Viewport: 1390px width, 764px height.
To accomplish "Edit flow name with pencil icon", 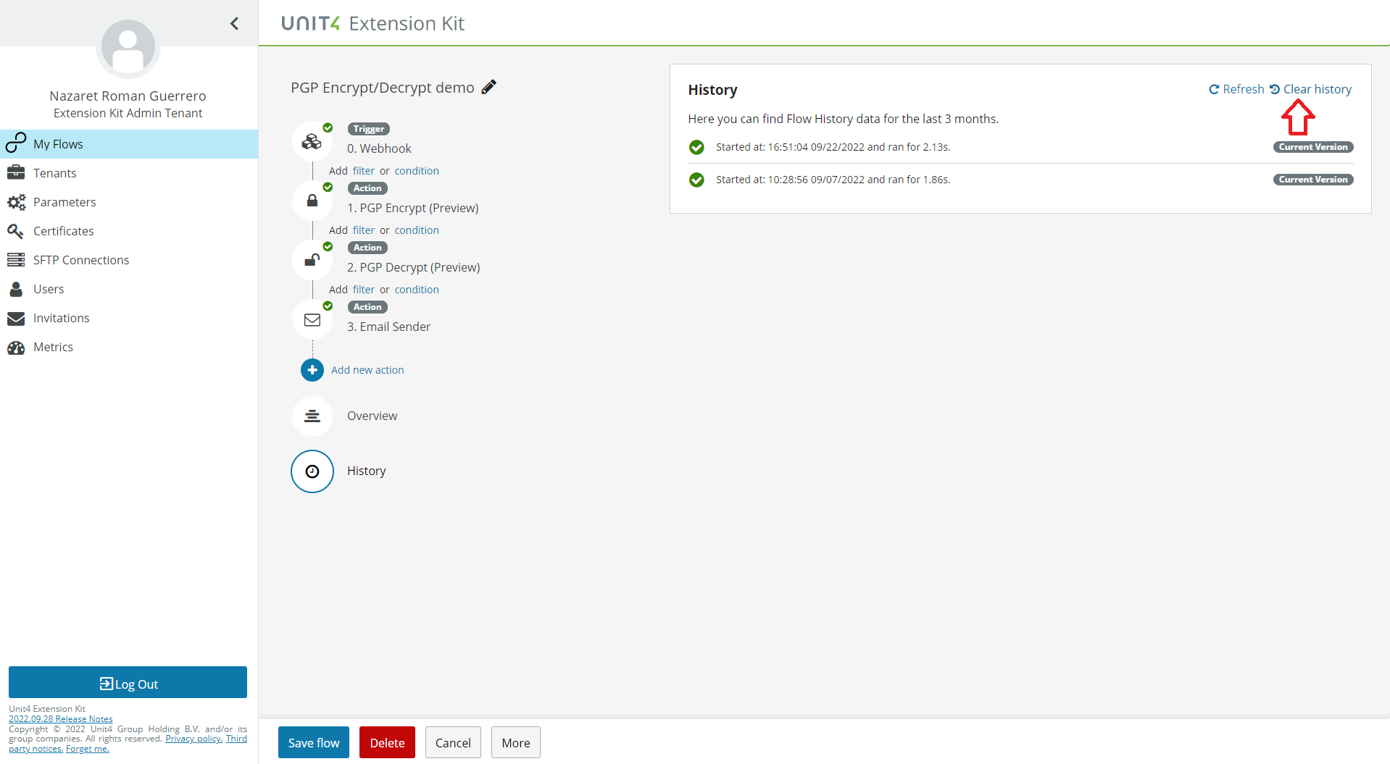I will pos(489,87).
